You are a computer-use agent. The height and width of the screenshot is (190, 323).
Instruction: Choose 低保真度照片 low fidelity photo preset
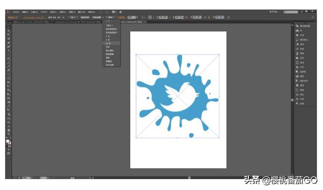[112, 33]
